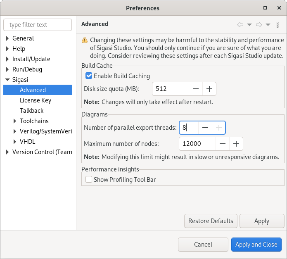This screenshot has height=259, width=287.
Task: Open the forward history dropdown arrow
Action: tap(268, 24)
